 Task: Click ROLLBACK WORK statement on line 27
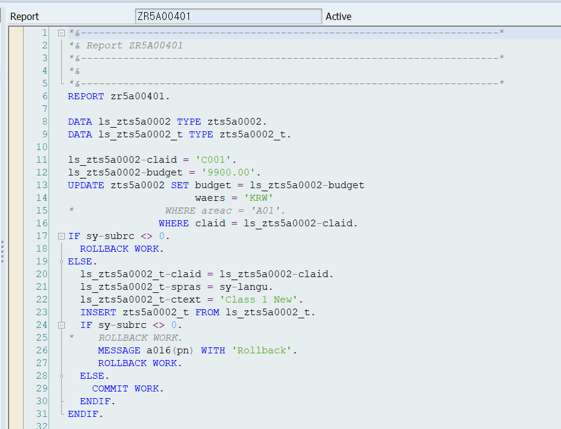click(141, 363)
